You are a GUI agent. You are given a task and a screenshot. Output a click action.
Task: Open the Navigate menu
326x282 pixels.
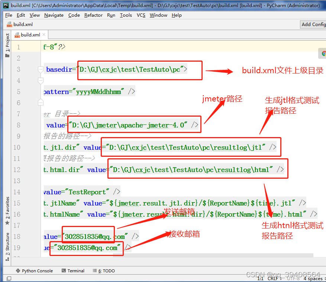(x=54, y=15)
